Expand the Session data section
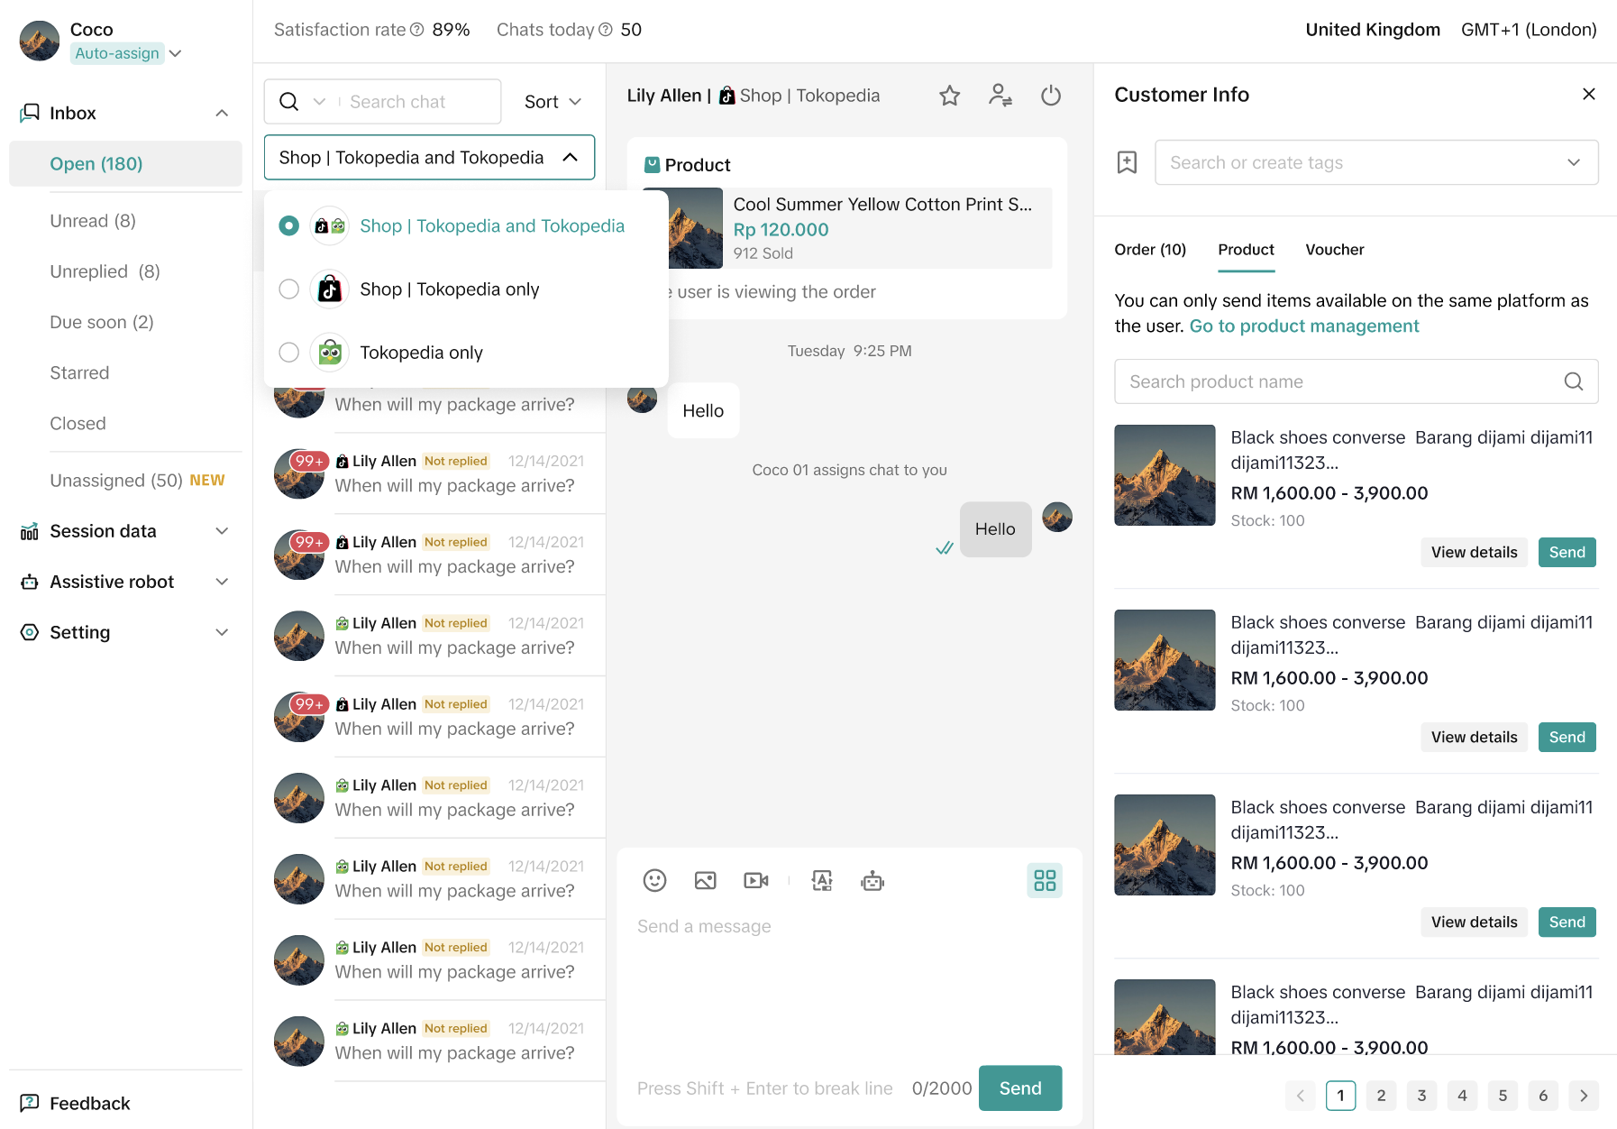Viewport: 1617px width, 1129px height. pyautogui.click(x=222, y=531)
